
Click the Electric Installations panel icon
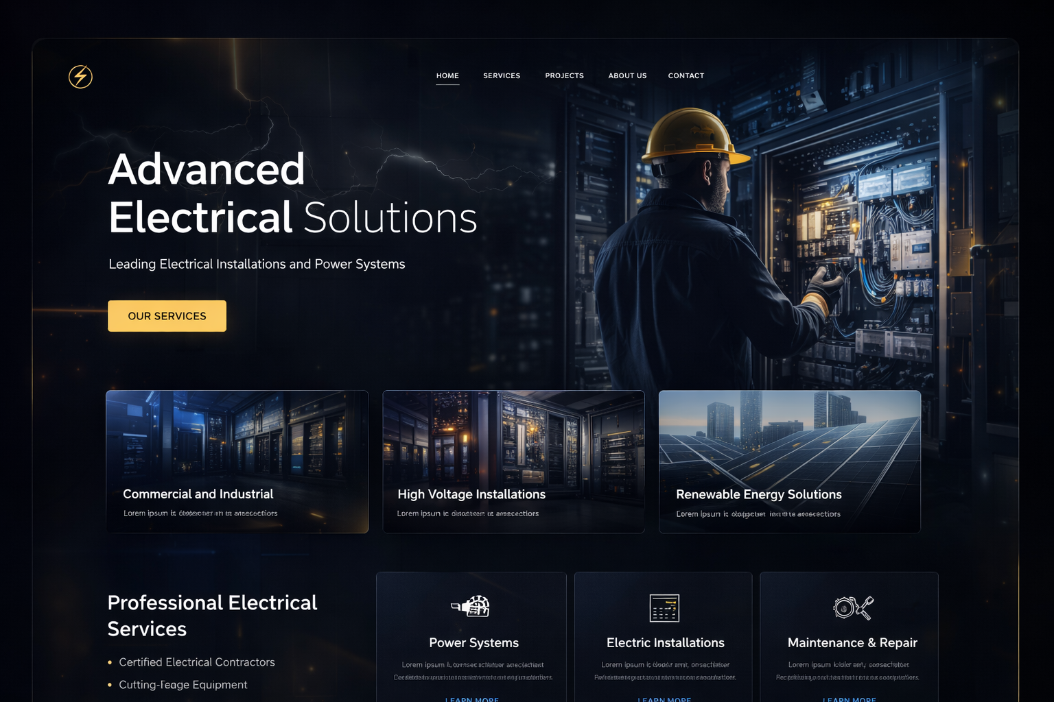coord(664,608)
